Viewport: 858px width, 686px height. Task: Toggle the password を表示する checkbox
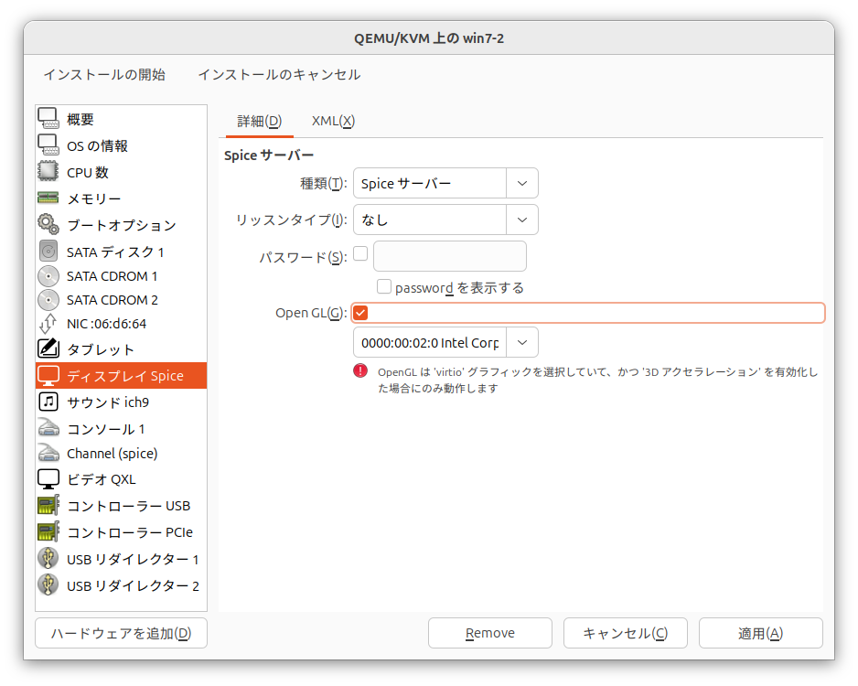pos(384,286)
